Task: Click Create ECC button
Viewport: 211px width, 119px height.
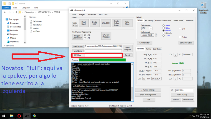Action: pyautogui.click(x=94, y=23)
